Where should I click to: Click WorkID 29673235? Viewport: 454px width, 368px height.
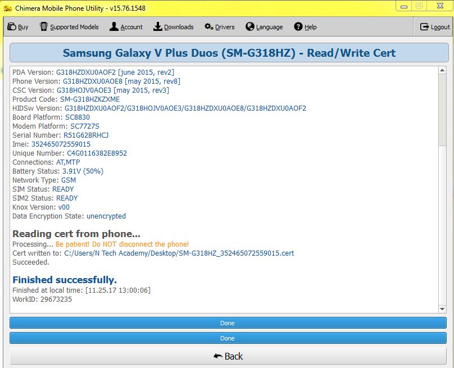click(42, 299)
